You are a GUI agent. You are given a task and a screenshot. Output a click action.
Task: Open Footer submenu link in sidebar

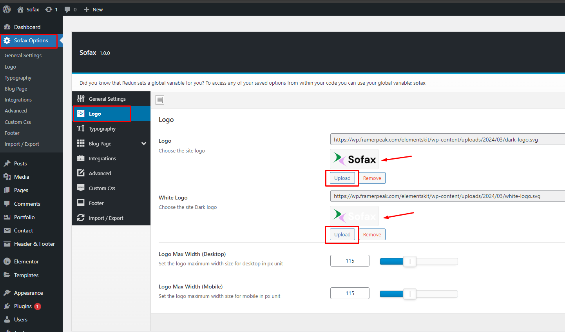[x=12, y=133]
